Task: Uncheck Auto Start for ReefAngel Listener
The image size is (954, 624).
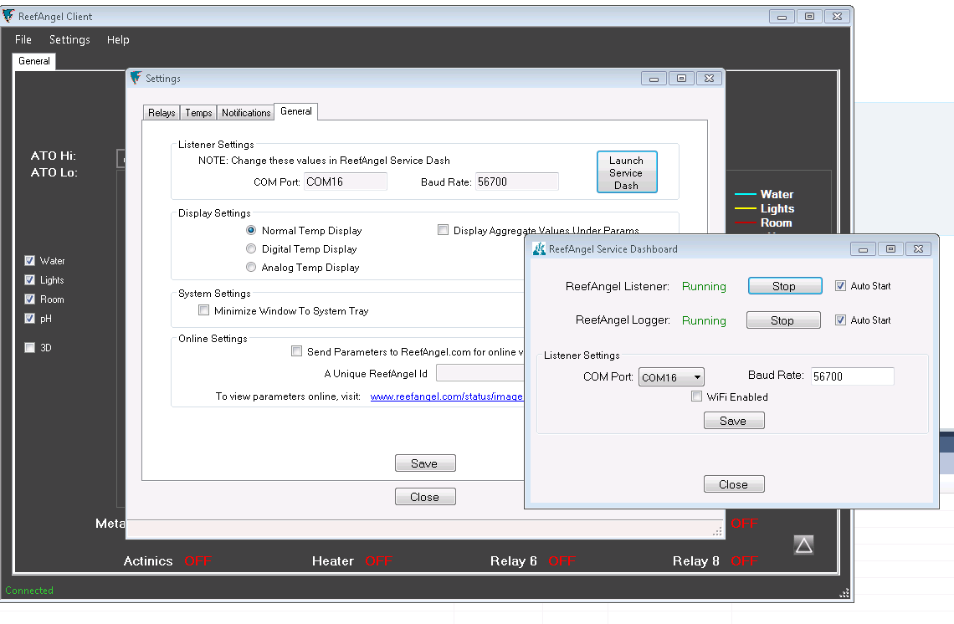Action: click(x=840, y=286)
